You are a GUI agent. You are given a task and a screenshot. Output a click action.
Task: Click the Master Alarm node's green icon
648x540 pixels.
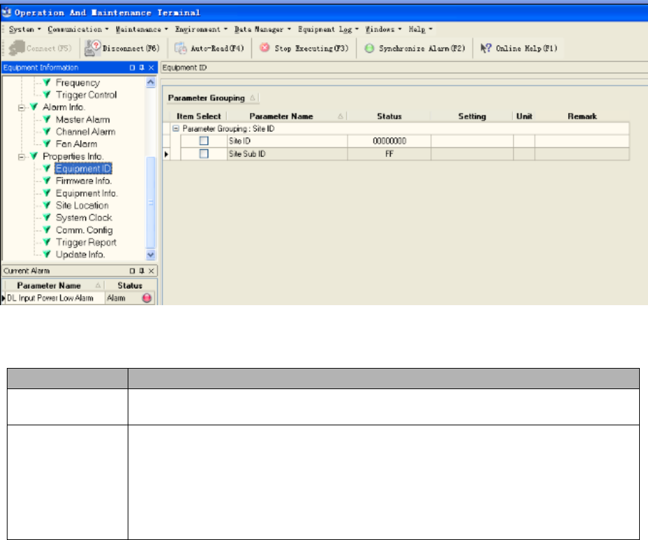[46, 119]
